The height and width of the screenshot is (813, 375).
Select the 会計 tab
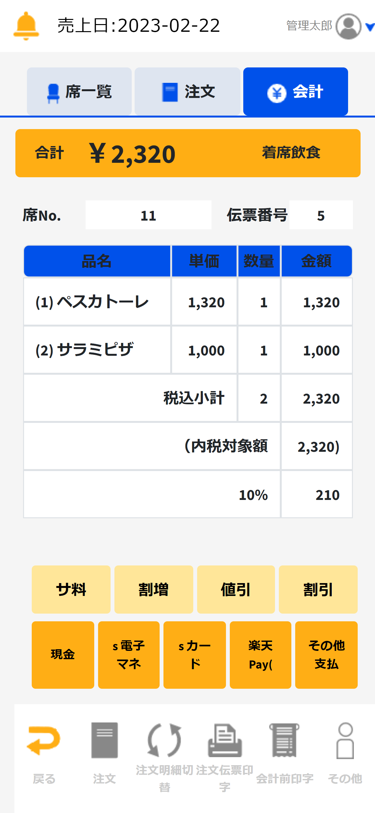coord(296,92)
